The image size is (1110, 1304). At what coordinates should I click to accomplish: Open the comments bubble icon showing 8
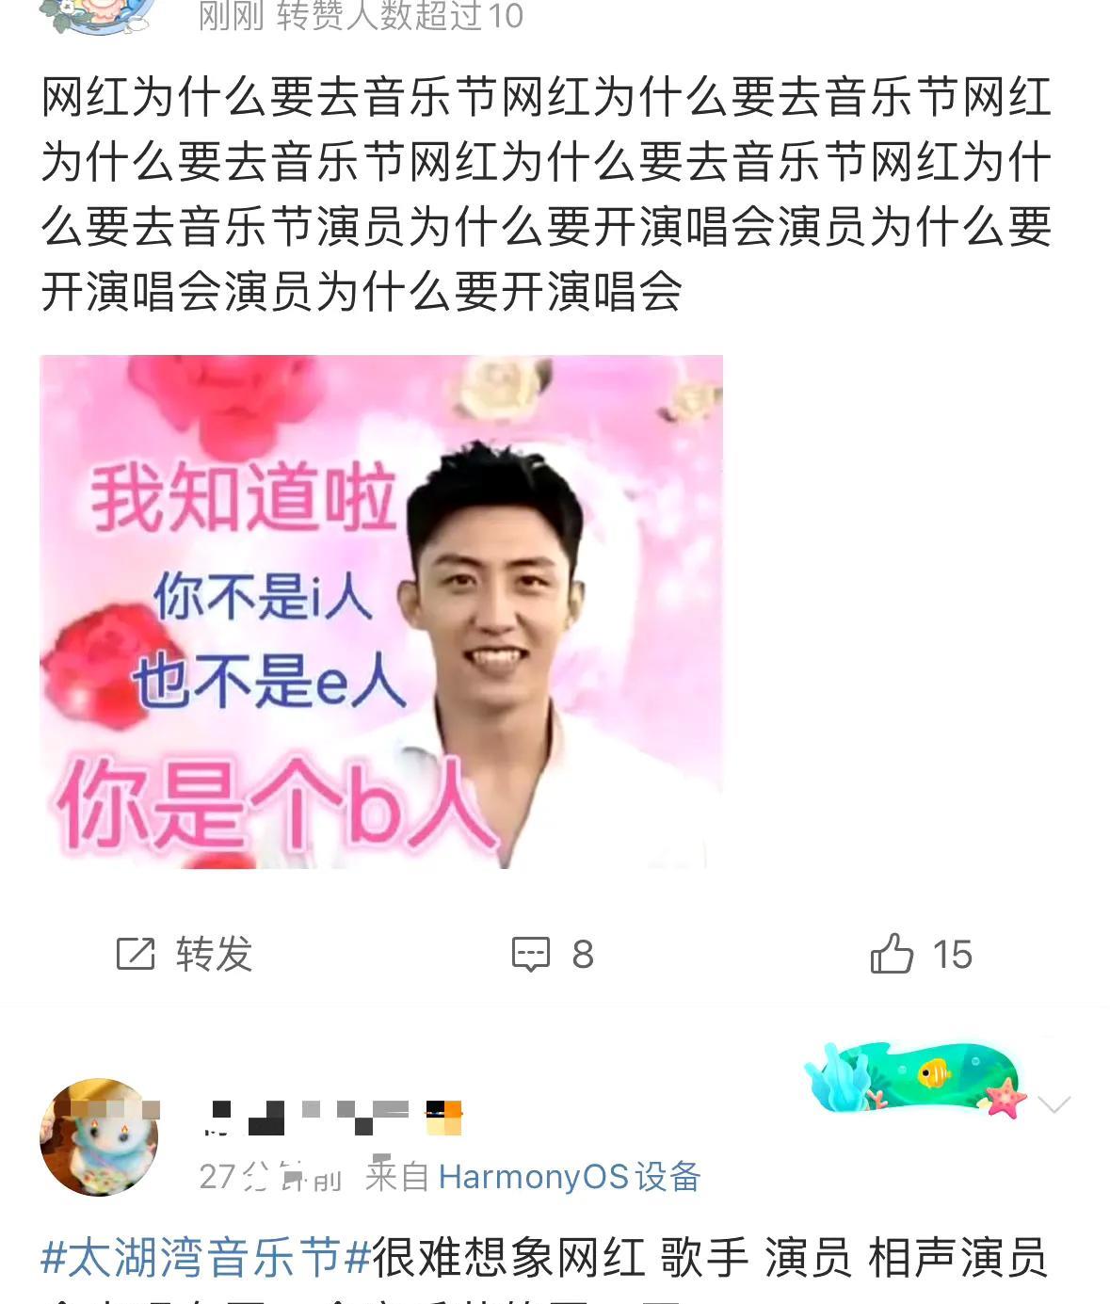530,954
